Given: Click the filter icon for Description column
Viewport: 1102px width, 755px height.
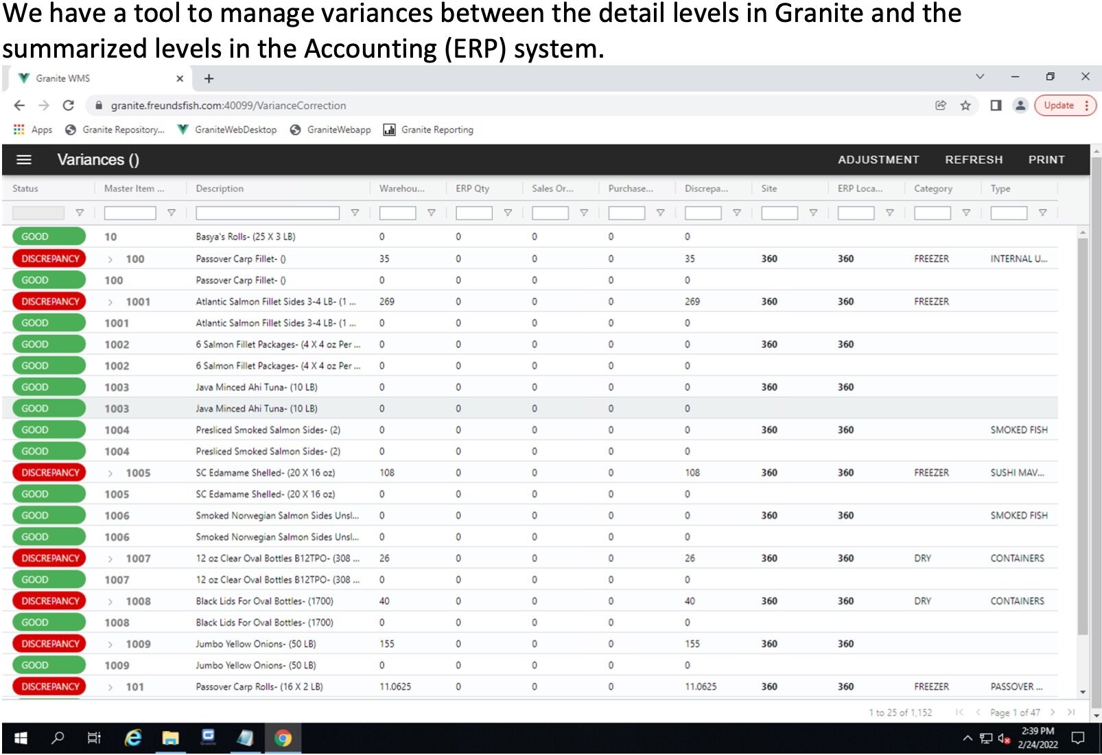Looking at the screenshot, I should [x=355, y=213].
